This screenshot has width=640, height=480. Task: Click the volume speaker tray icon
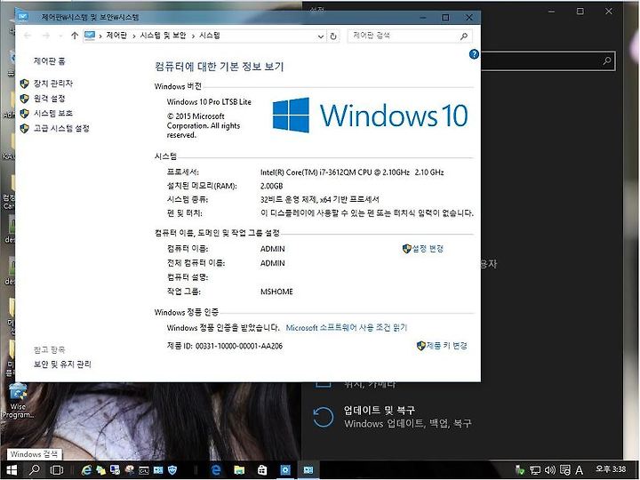tap(549, 470)
